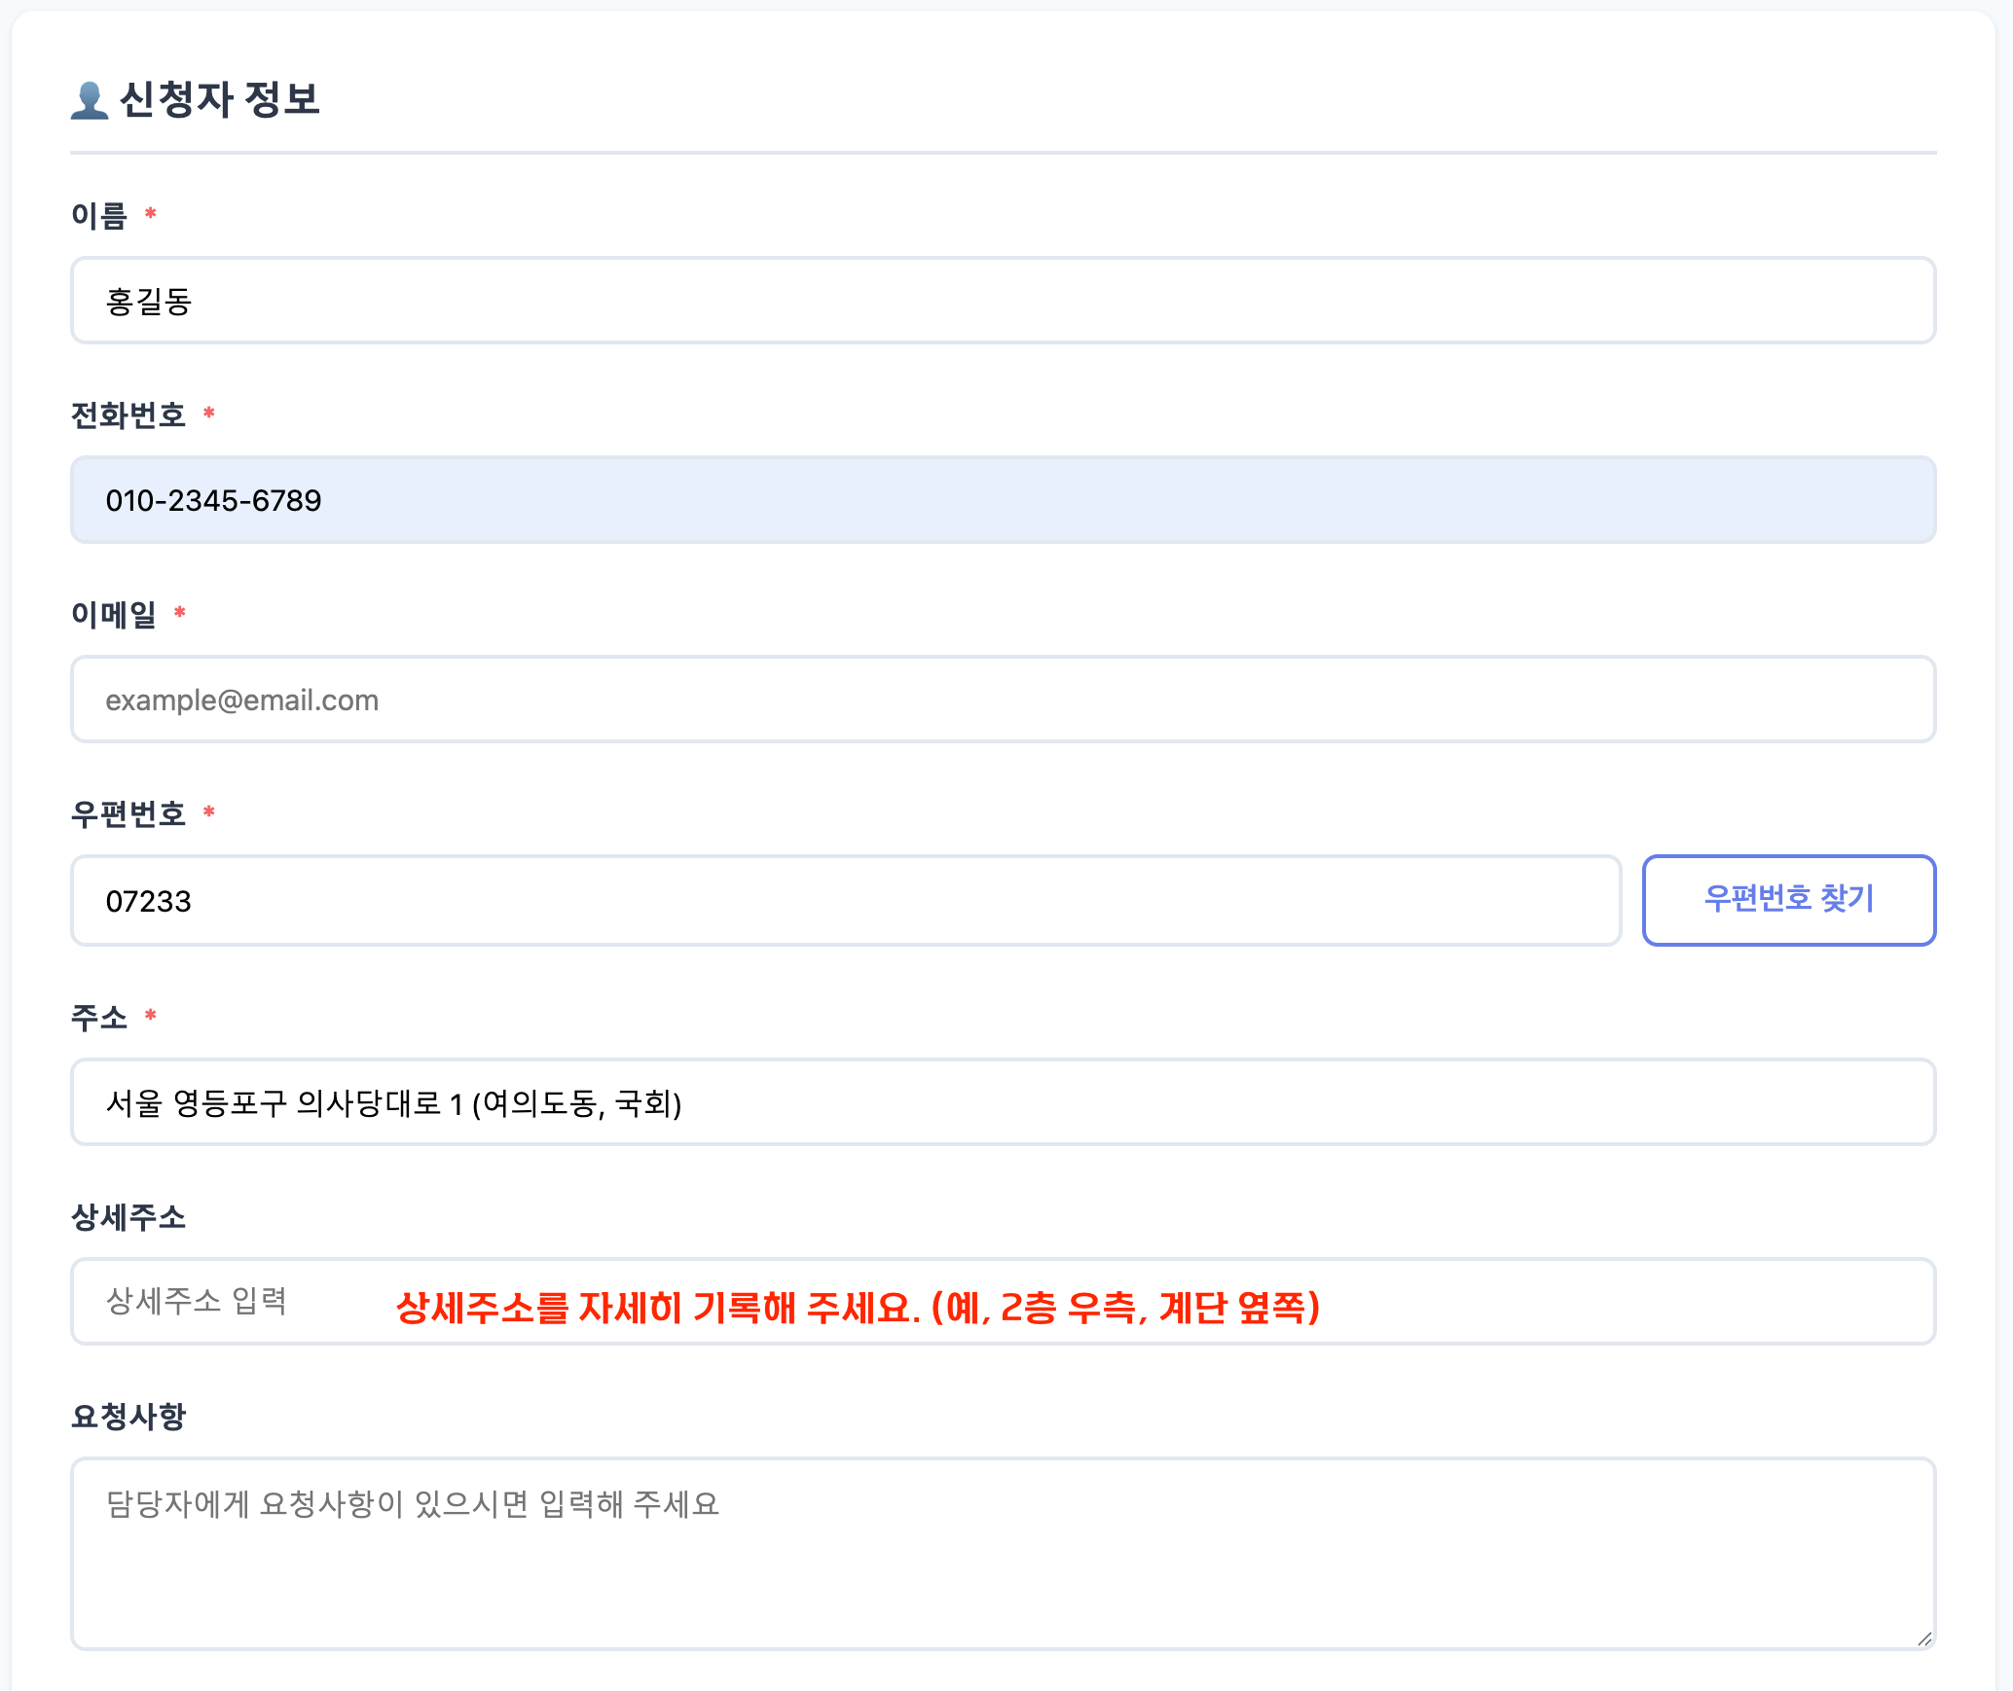
Task: Click the applicant info person icon
Action: coord(90,100)
